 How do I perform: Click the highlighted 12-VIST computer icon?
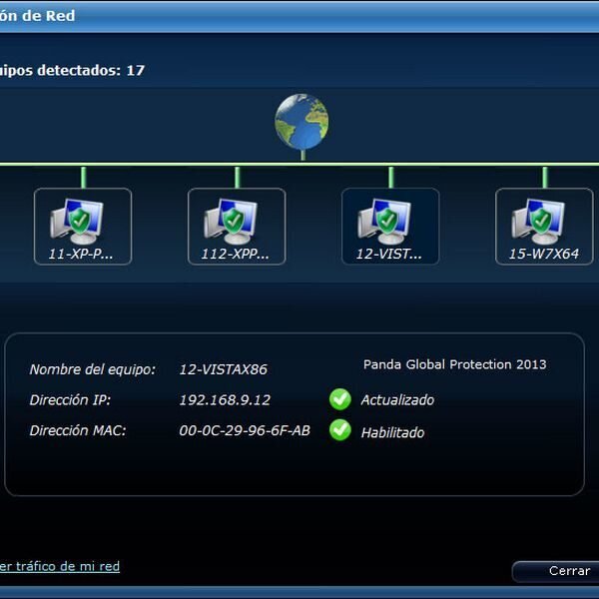389,220
